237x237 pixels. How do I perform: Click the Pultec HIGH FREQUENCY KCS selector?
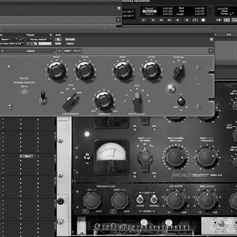click(x=137, y=101)
